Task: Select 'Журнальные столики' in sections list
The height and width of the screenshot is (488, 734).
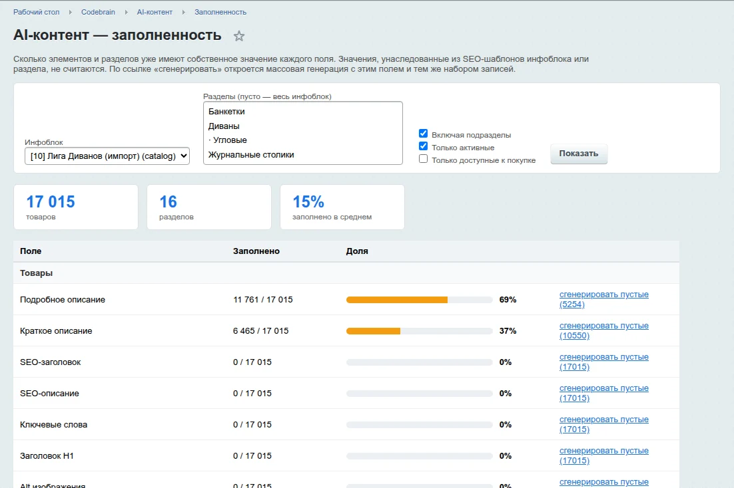Action: pos(302,155)
